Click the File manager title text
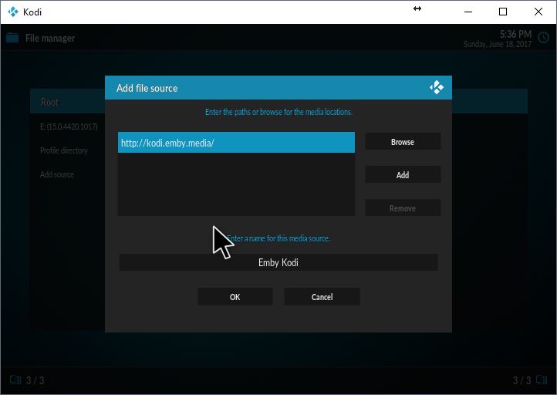 [50, 38]
